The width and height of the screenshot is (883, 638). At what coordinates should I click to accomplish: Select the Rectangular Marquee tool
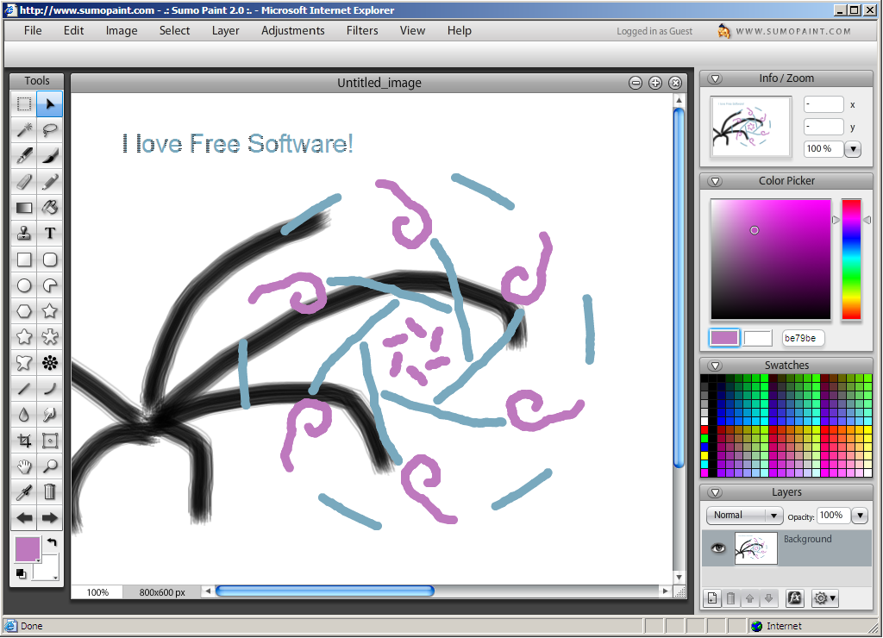23,104
